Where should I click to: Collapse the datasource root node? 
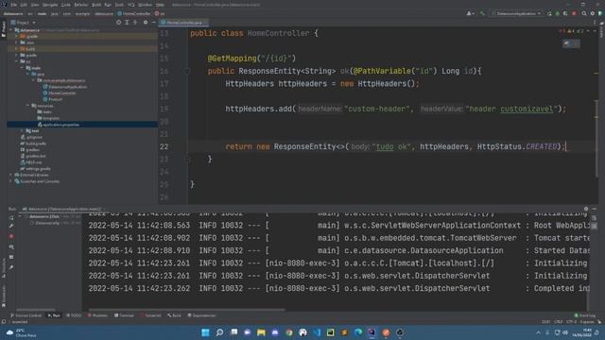point(10,30)
